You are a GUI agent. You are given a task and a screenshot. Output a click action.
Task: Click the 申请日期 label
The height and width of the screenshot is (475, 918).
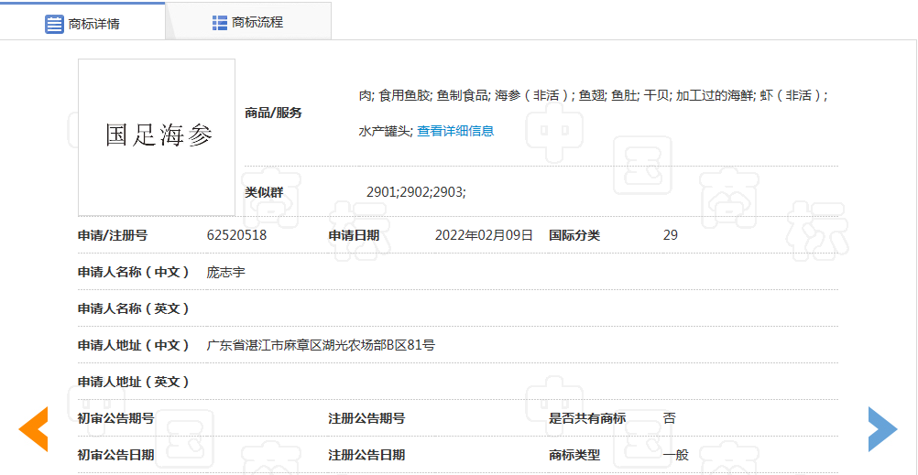pyautogui.click(x=354, y=235)
